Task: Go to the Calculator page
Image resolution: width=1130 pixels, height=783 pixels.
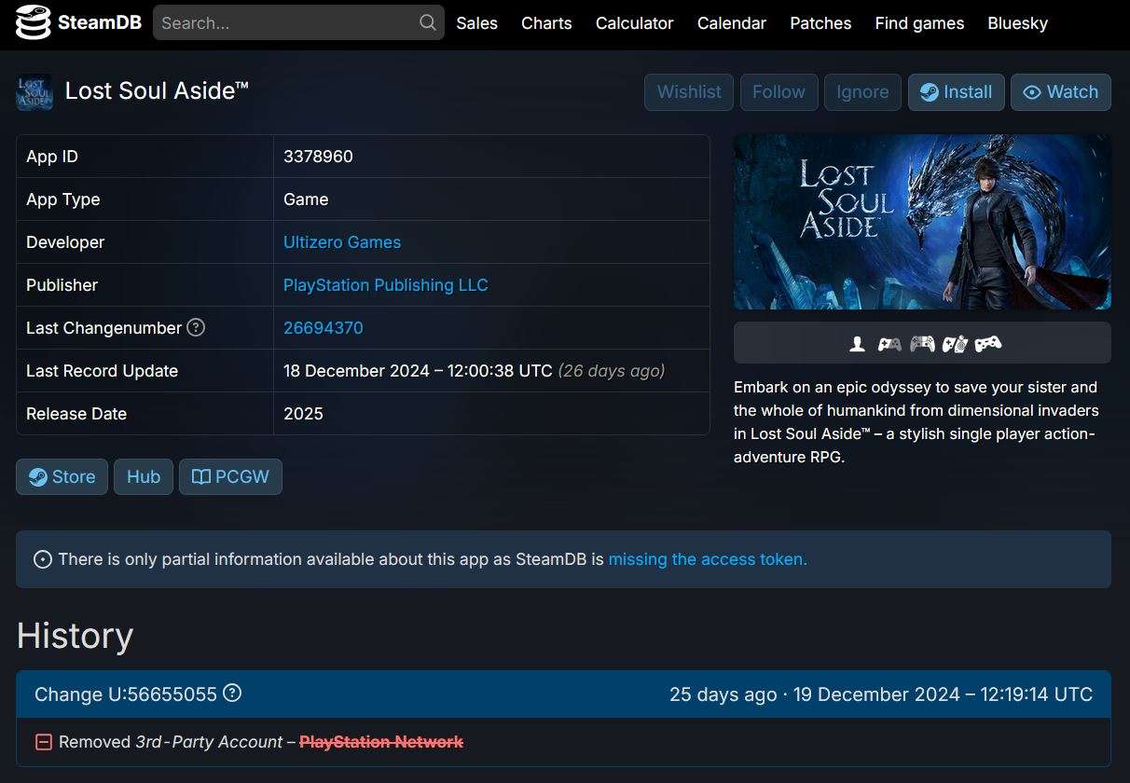Action: point(634,23)
